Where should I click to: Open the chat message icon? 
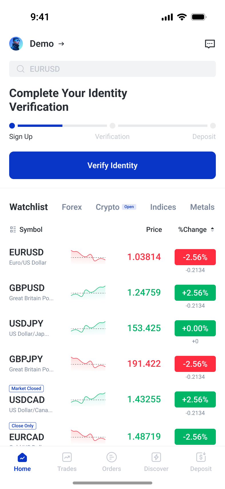point(210,44)
